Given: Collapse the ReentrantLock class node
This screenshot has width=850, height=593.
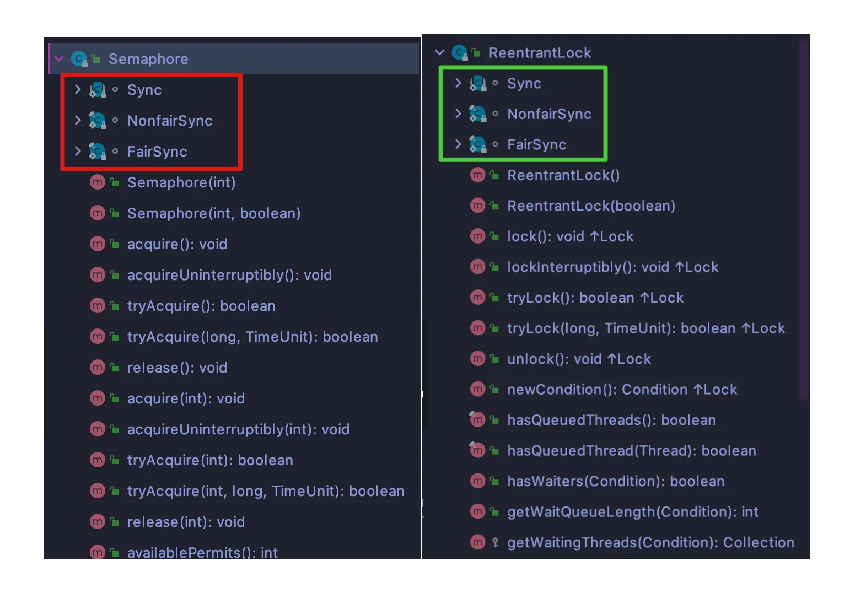Looking at the screenshot, I should point(439,52).
